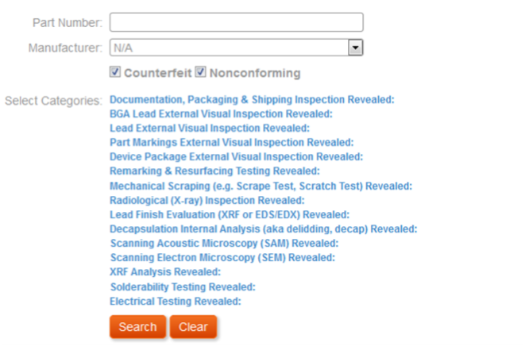525x346 pixels.
Task: Expand BGA Lead External Visual Inspection category
Action: click(221, 114)
